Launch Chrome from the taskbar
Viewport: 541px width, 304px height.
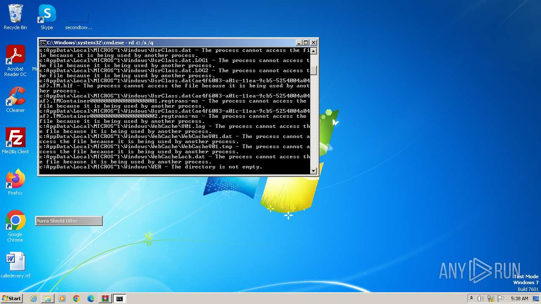(77, 299)
